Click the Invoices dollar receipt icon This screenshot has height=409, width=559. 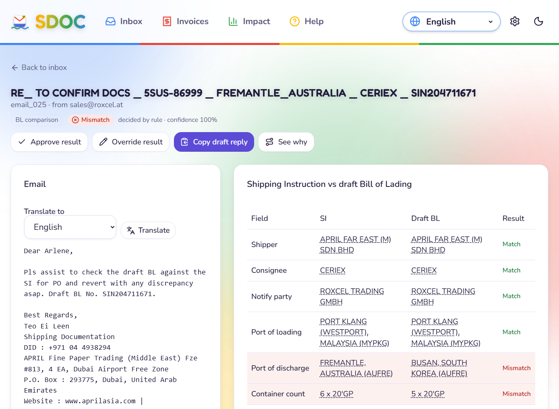coord(167,21)
